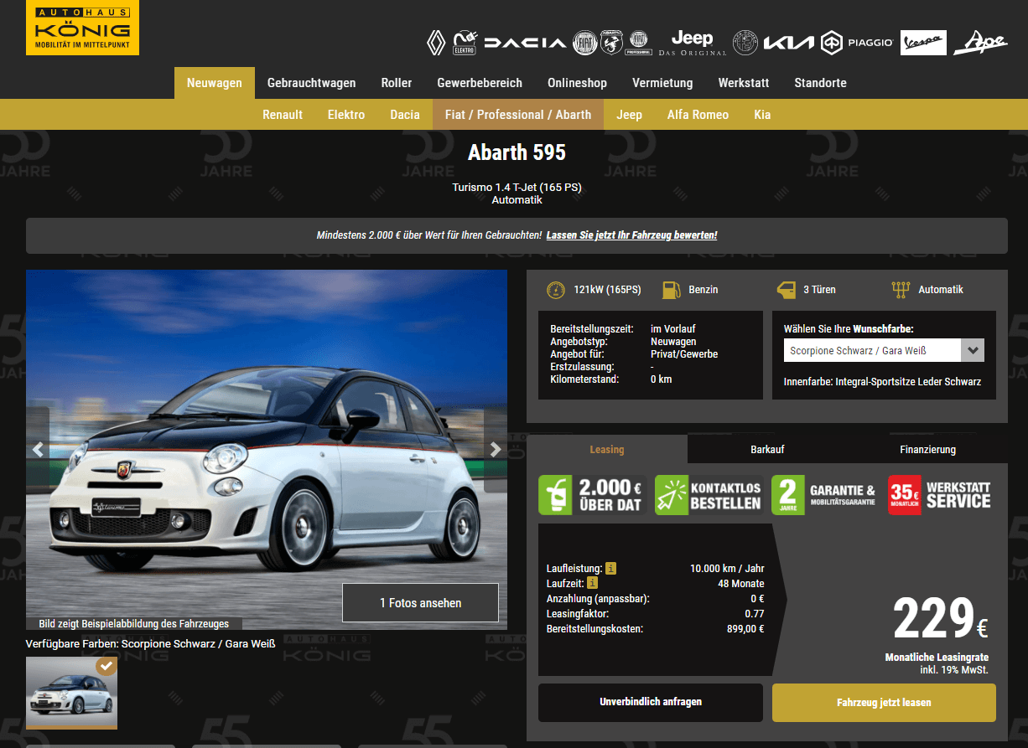1028x748 pixels.
Task: Switch to the Finanzierung tab
Action: tap(927, 449)
